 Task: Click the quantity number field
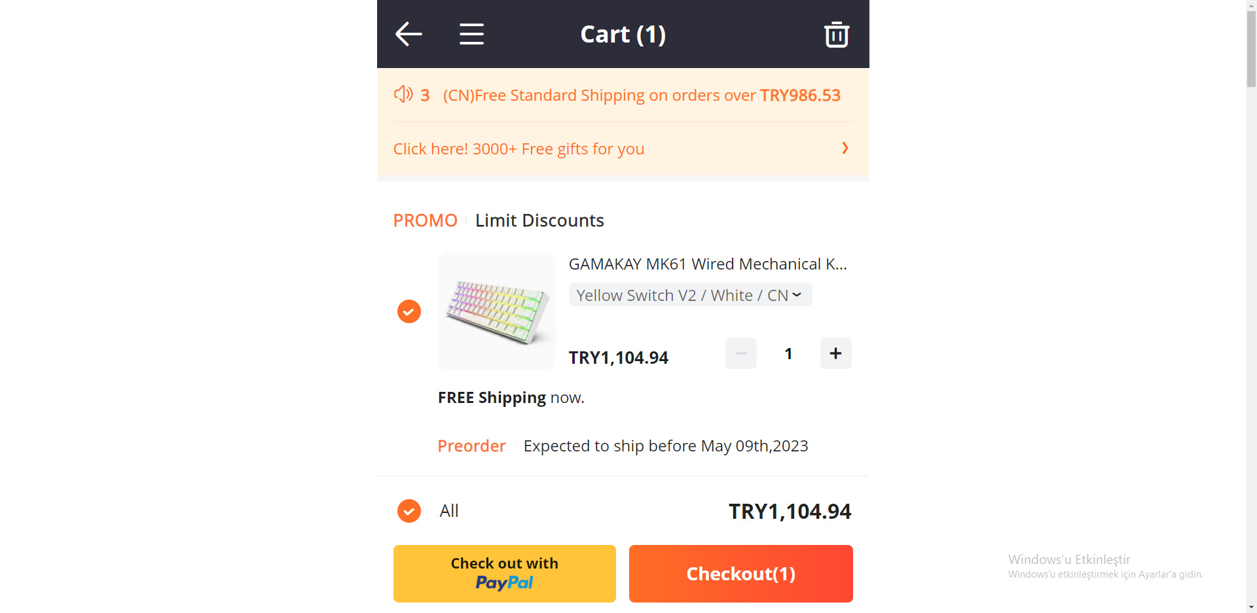click(x=788, y=354)
